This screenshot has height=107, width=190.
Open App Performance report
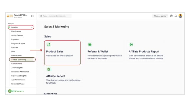click(x=18, y=80)
